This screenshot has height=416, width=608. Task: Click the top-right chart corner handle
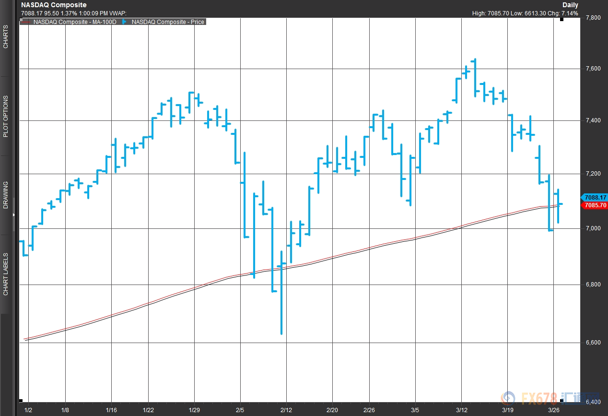point(562,19)
